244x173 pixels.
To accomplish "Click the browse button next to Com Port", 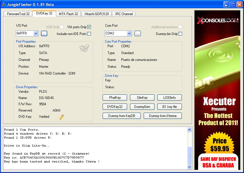I will [x=137, y=34].
